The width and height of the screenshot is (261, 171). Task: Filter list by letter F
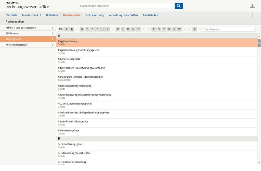coord(92,29)
